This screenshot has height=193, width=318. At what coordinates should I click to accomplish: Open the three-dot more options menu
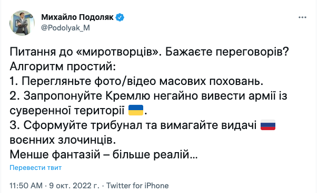302,18
